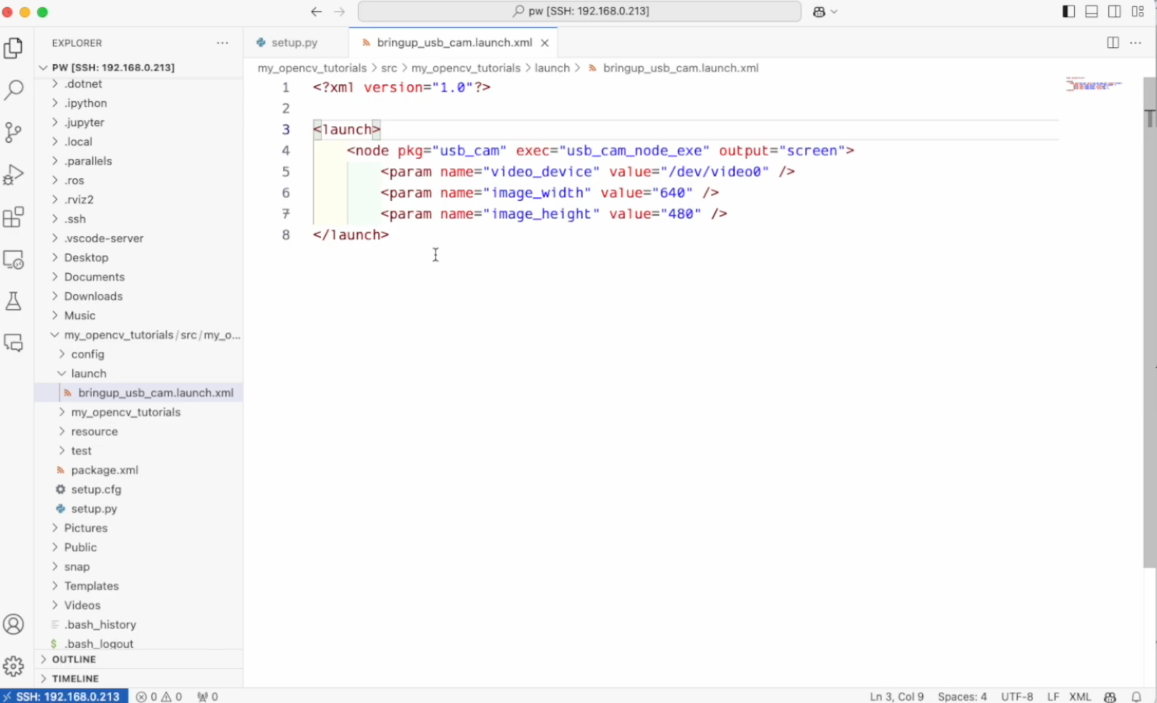Open Extensions view
This screenshot has height=703, width=1157.
pos(13,217)
